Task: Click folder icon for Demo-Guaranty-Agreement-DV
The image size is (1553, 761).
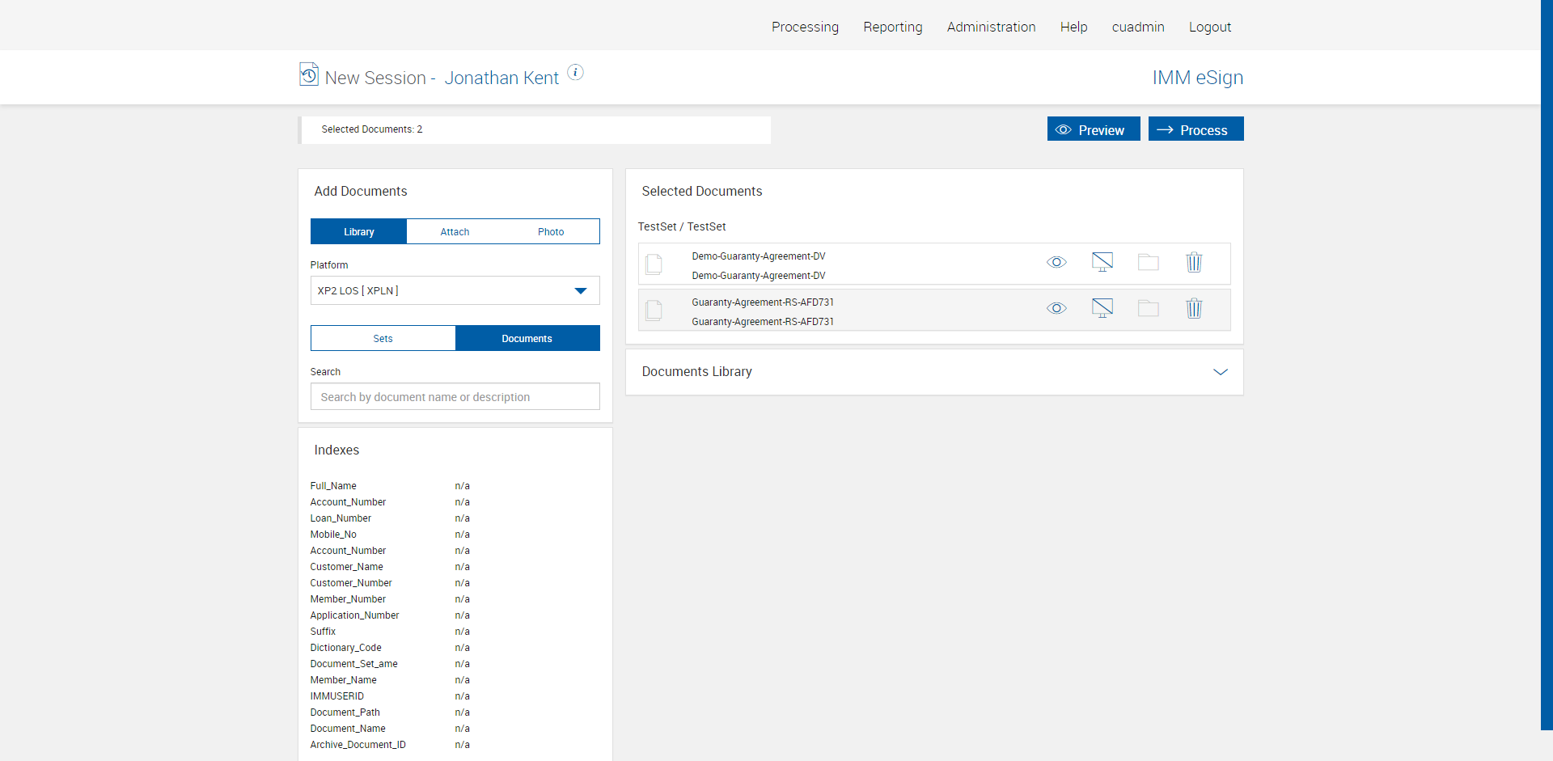Action: point(1148,263)
